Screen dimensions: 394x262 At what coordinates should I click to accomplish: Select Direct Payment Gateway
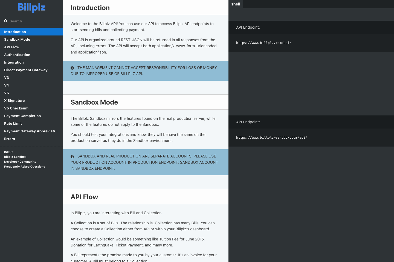point(26,70)
